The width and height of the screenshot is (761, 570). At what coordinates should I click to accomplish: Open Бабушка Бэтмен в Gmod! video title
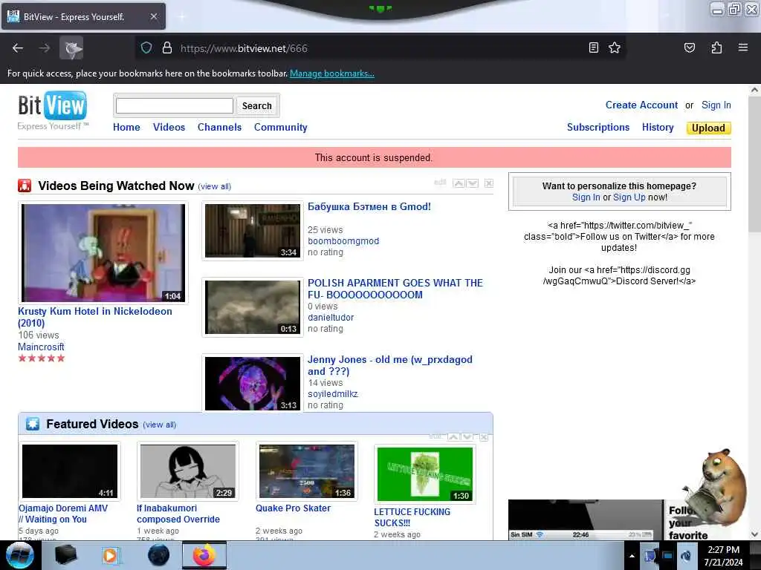tap(369, 206)
